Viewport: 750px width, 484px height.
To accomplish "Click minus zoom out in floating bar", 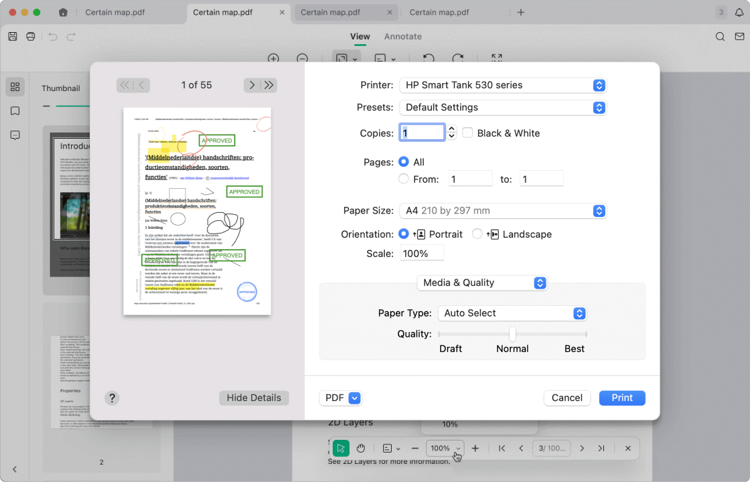I will 415,448.
